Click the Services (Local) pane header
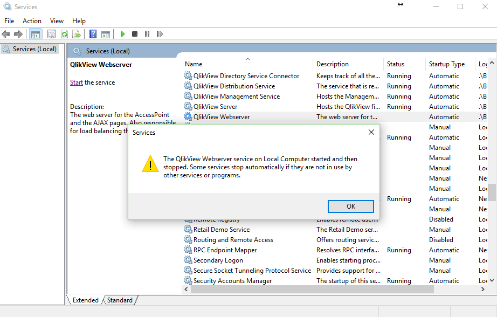The width and height of the screenshot is (497, 317). tap(108, 51)
